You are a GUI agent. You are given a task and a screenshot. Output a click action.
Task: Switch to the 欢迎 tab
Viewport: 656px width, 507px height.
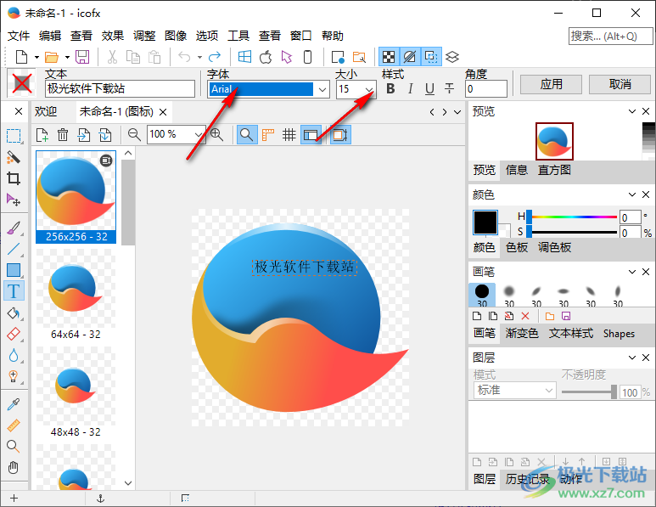click(46, 112)
